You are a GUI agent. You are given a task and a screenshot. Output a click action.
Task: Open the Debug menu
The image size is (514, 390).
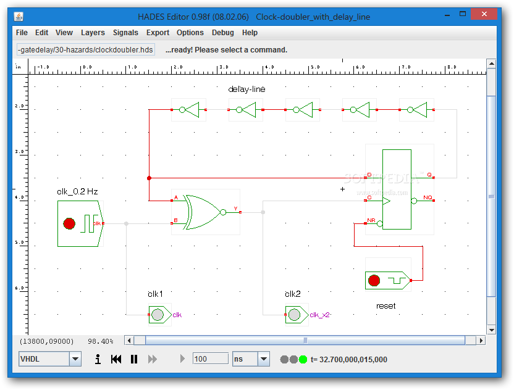[223, 33]
